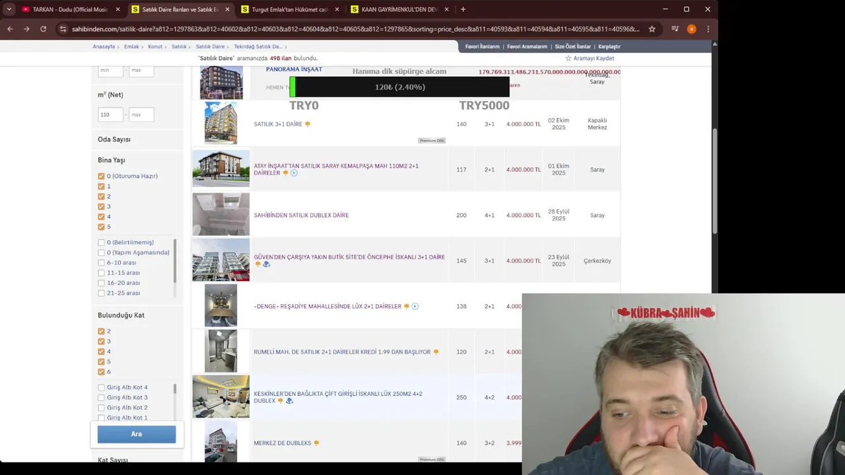Close the TARKAN Dudu YouTube tab
The width and height of the screenshot is (845, 475).
118,9
